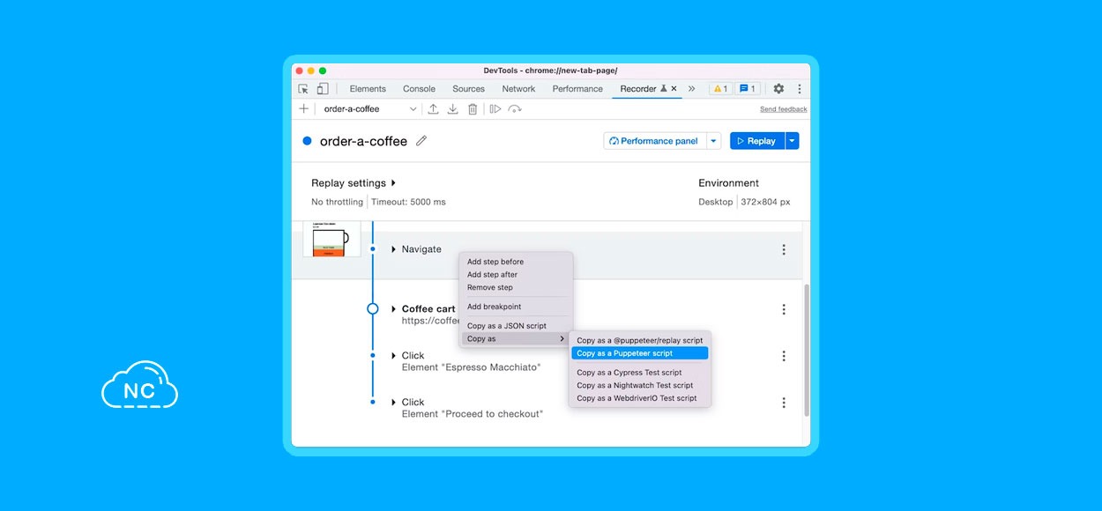1102x511 pixels.
Task: Open the order-a-coffee recording selector dropdown
Action: coord(370,109)
